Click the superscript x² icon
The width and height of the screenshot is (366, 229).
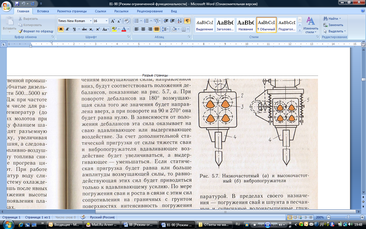pyautogui.click(x=98, y=29)
